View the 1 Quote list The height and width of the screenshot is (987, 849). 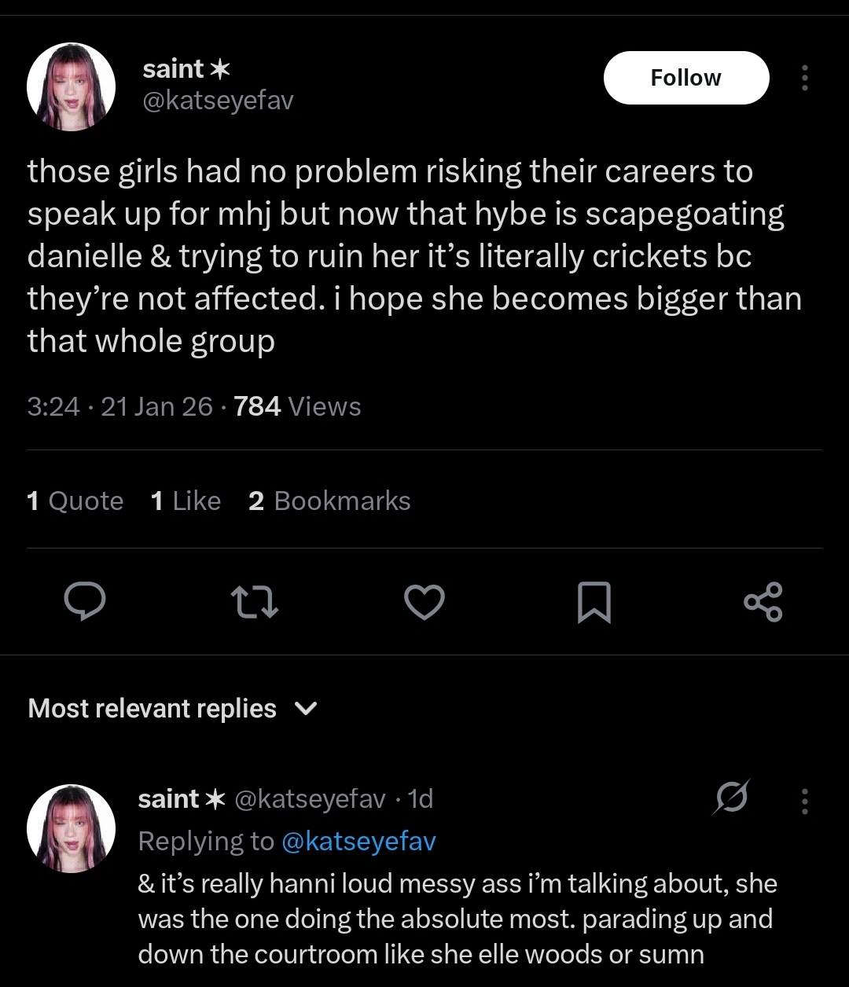(x=75, y=501)
